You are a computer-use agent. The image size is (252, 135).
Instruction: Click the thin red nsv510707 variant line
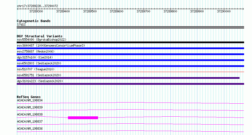pyautogui.click(x=130, y=72)
